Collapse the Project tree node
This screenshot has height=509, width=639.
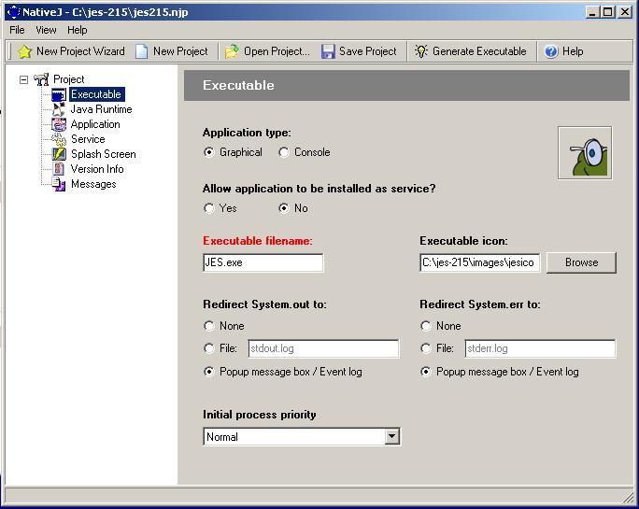[24, 79]
